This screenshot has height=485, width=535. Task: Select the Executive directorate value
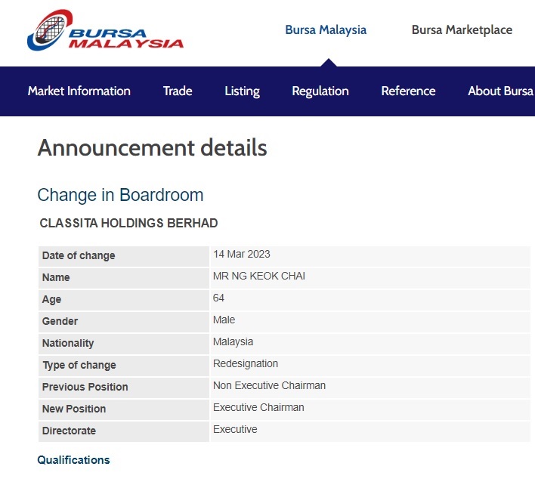tap(235, 429)
